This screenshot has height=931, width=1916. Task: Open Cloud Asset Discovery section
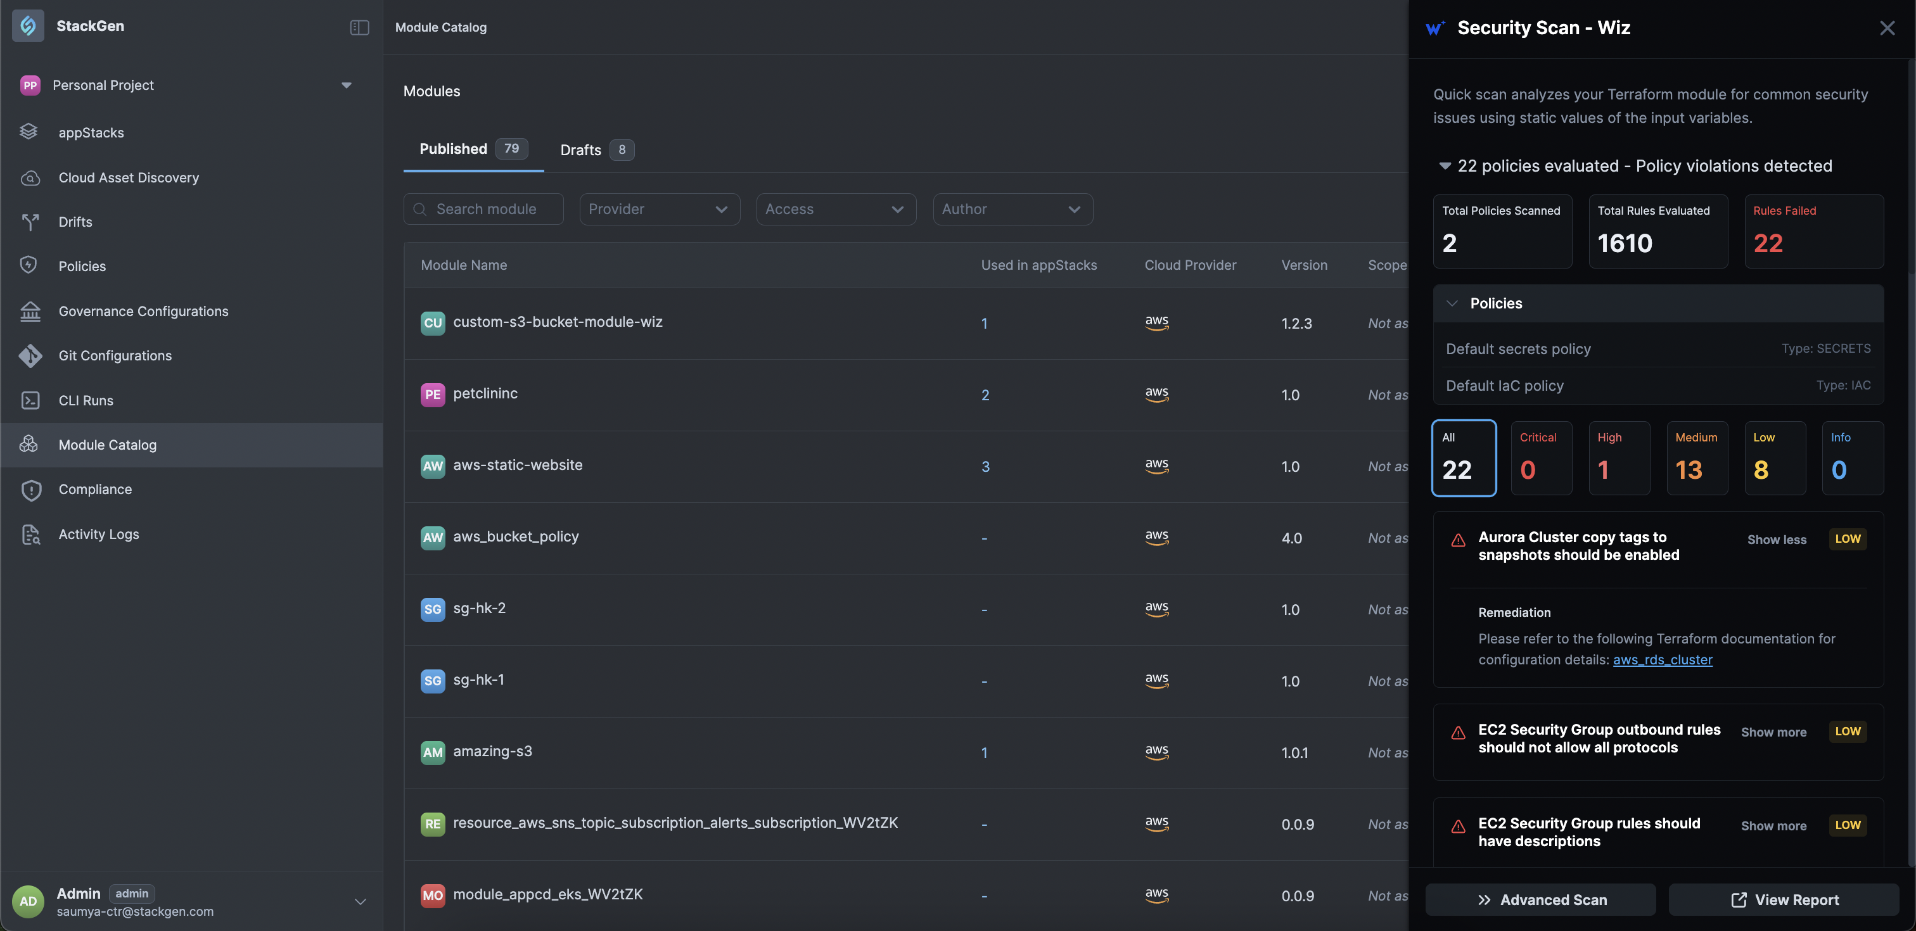tap(128, 178)
